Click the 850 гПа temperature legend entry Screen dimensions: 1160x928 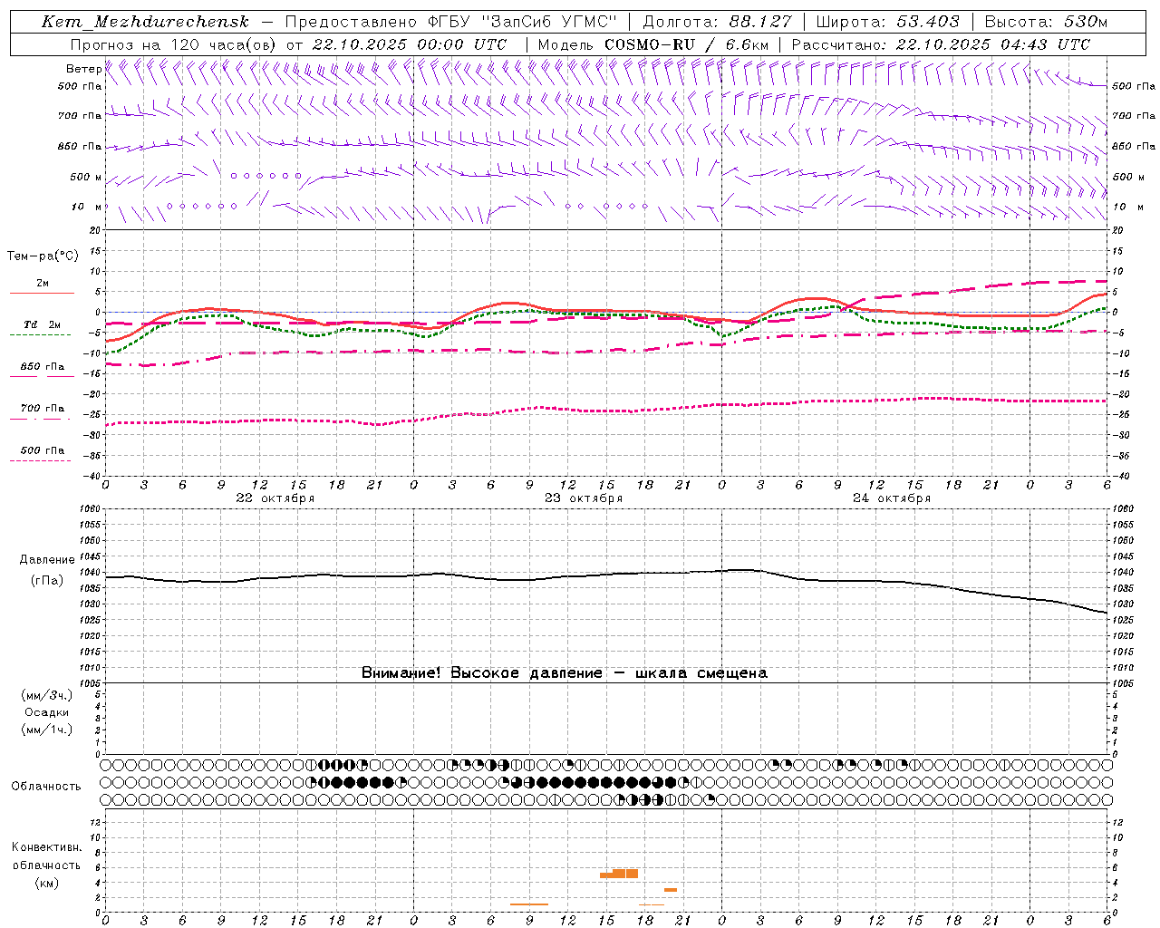(x=43, y=367)
